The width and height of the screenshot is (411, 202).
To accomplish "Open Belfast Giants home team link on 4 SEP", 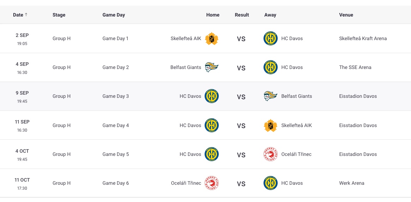I will point(186,67).
